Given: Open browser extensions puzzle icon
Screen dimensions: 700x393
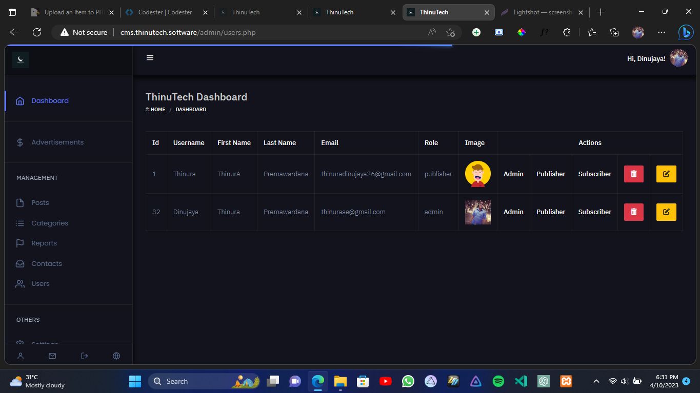Looking at the screenshot, I should coord(567,32).
